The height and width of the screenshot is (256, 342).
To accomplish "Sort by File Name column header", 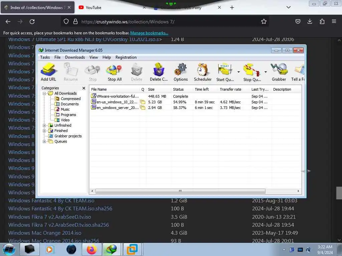I will 115,89.
